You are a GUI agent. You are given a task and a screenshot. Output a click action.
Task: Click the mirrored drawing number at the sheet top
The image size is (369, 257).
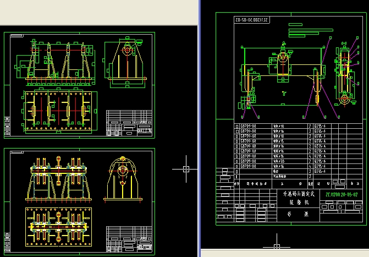coord(252,20)
